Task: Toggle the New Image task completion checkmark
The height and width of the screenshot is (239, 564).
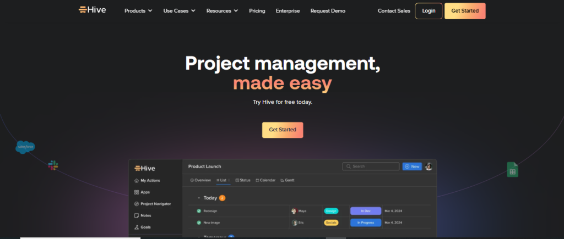Action: click(199, 223)
